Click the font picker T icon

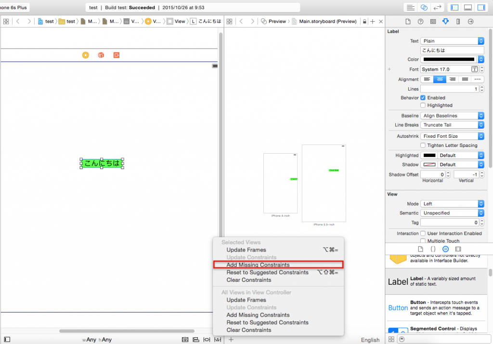(x=474, y=69)
